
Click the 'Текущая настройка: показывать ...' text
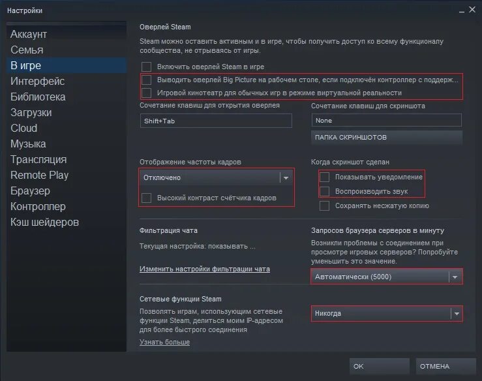coord(198,247)
